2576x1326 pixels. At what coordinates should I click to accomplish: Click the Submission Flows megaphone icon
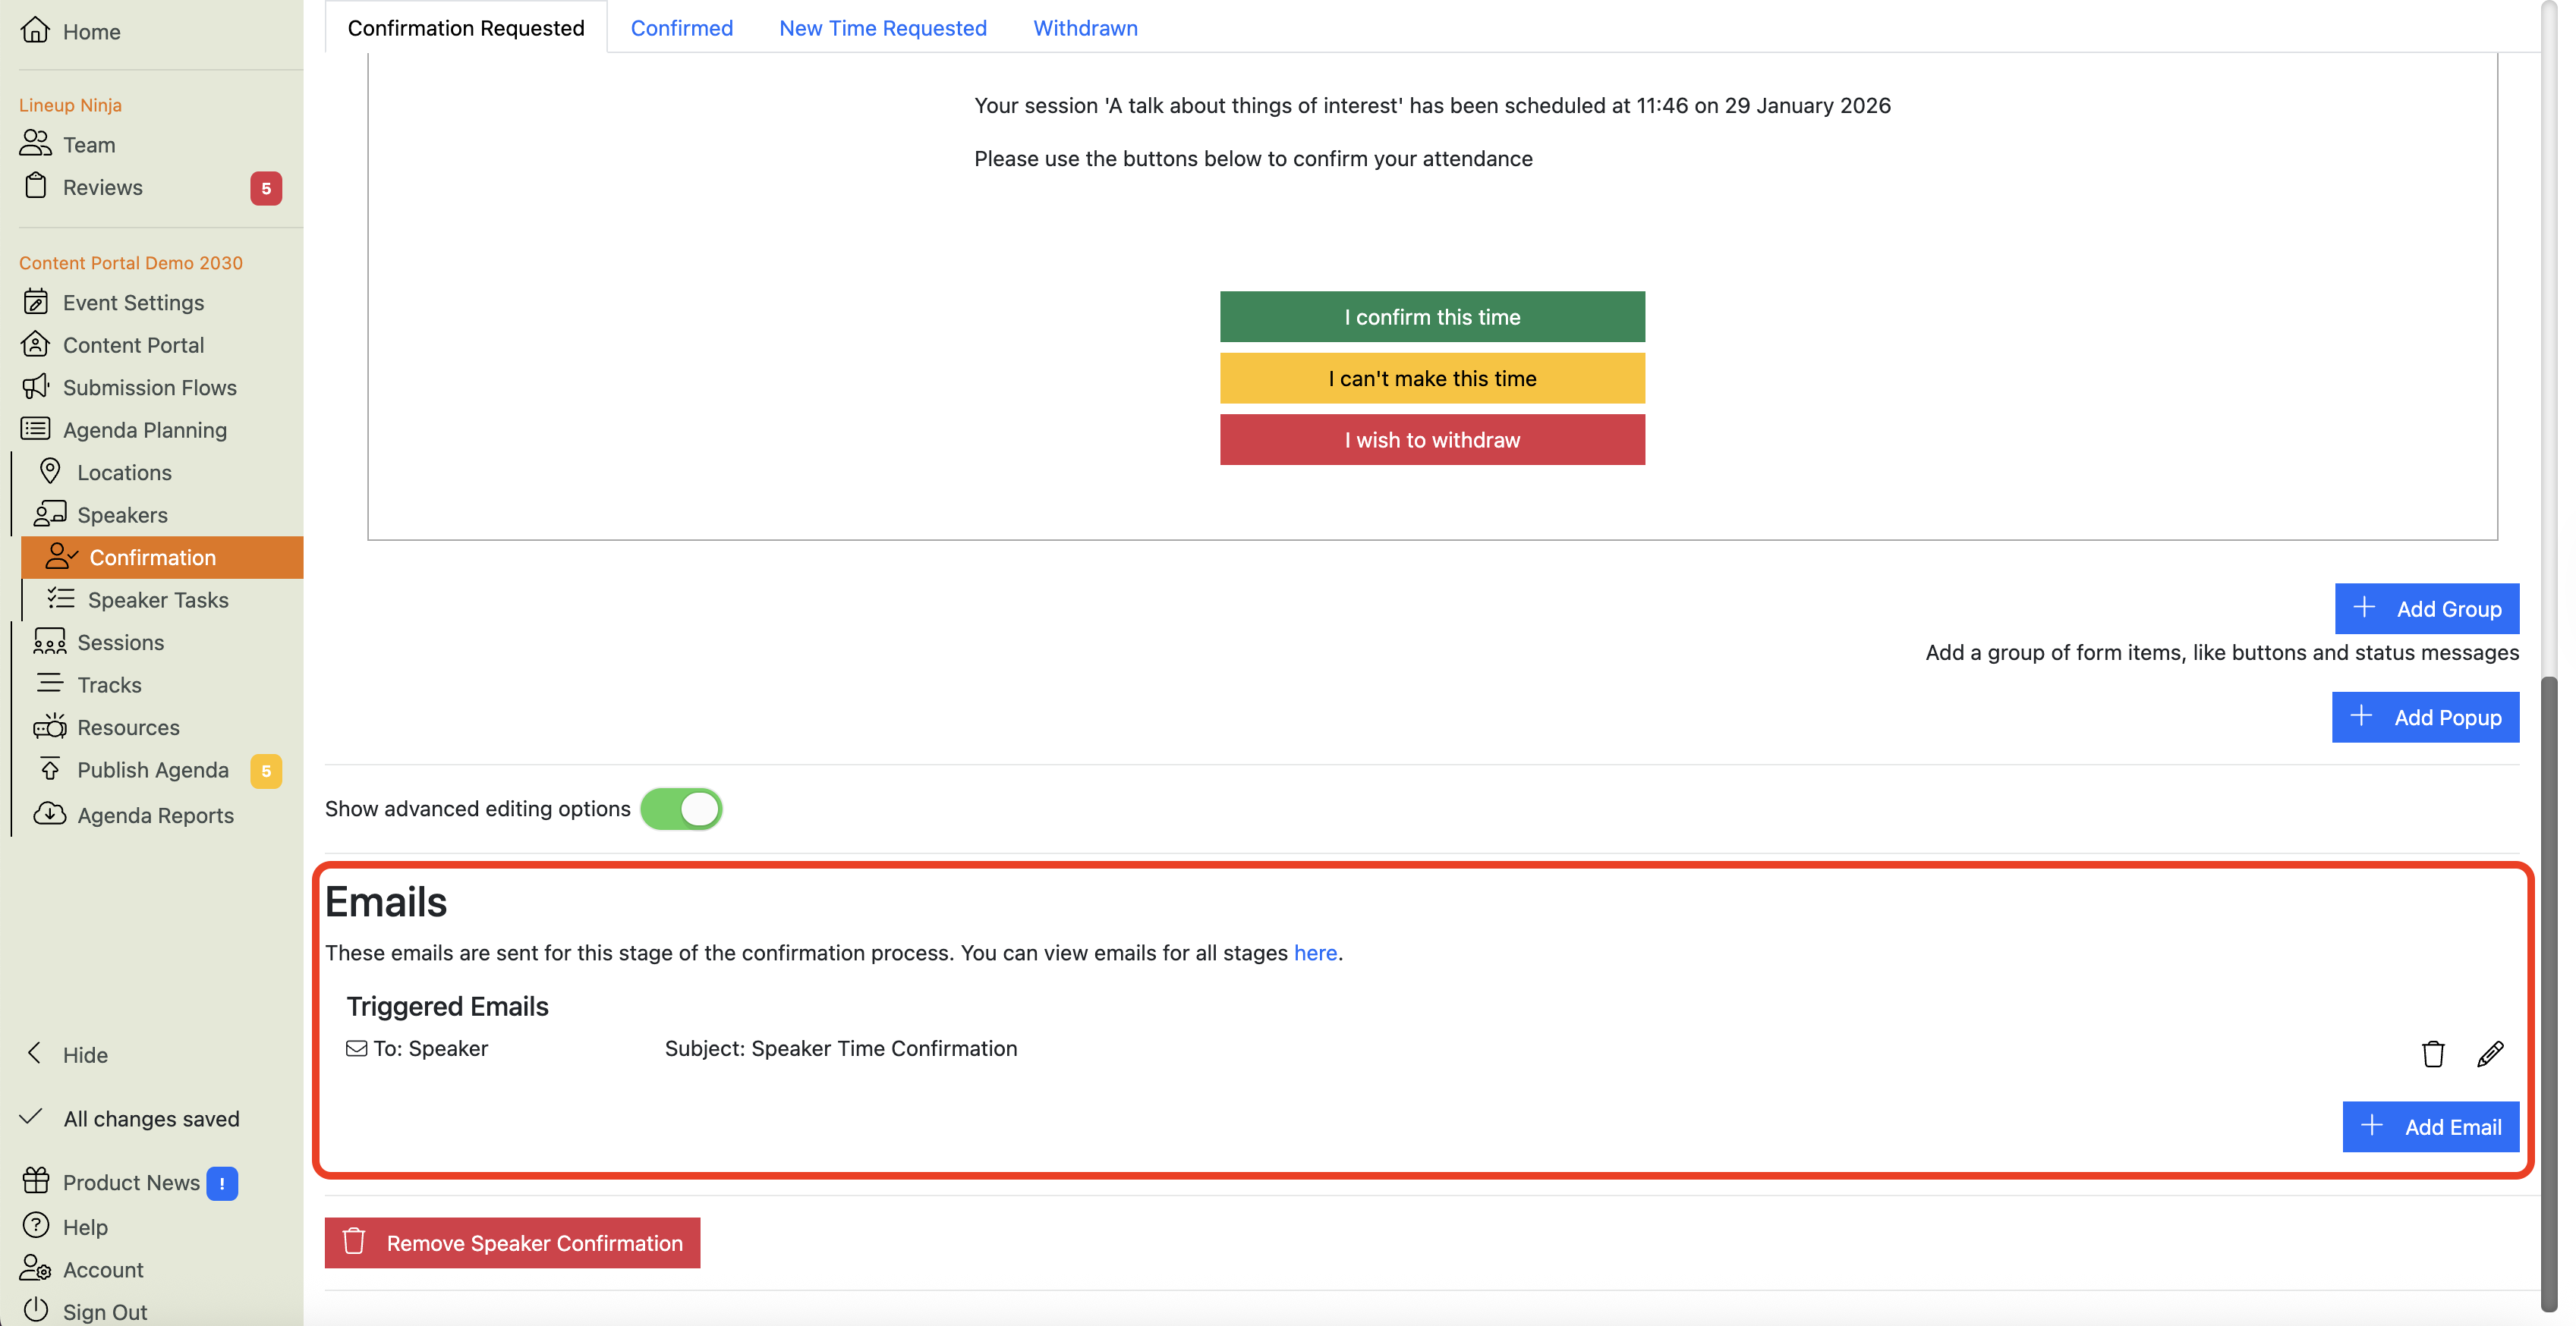[36, 388]
